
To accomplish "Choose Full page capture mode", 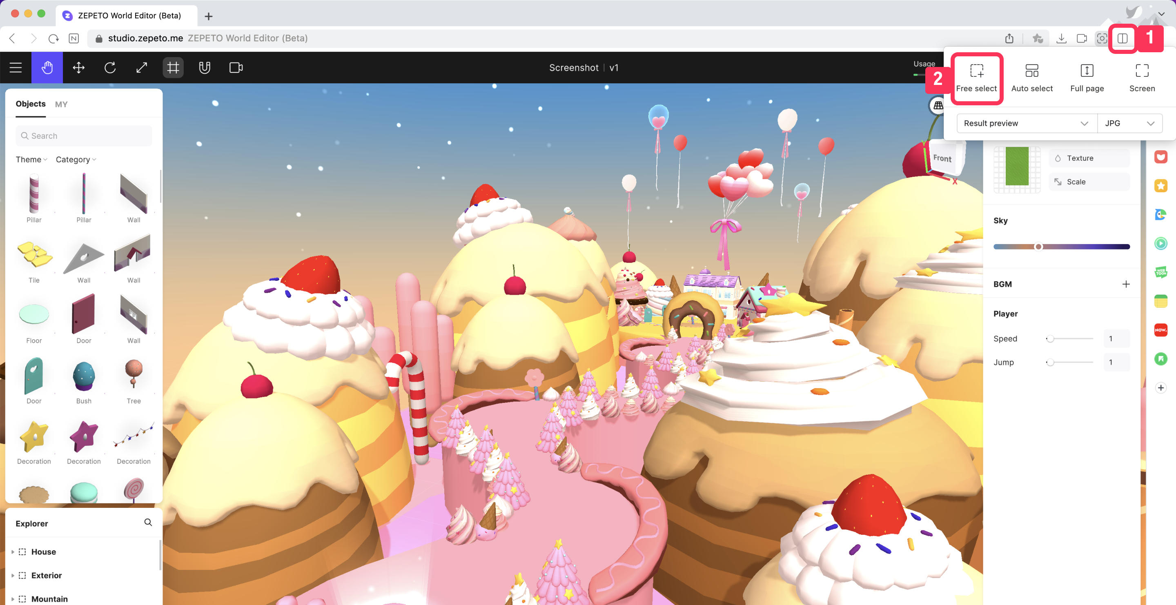I will pyautogui.click(x=1087, y=78).
